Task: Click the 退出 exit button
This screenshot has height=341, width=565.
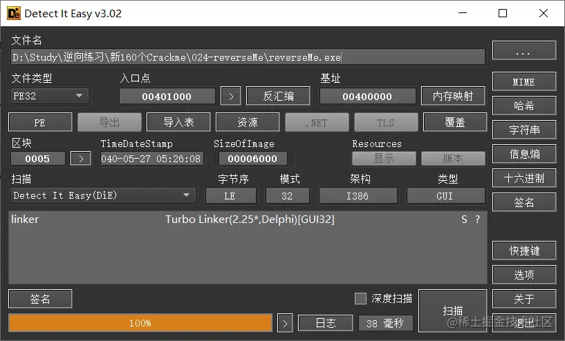Action: click(x=524, y=322)
